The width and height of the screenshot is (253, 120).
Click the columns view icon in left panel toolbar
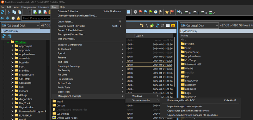pyautogui.click(x=168, y=26)
